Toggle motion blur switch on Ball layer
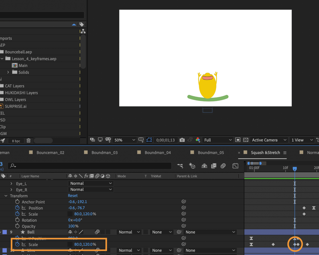The width and height of the screenshot is (319, 255). coord(97,232)
